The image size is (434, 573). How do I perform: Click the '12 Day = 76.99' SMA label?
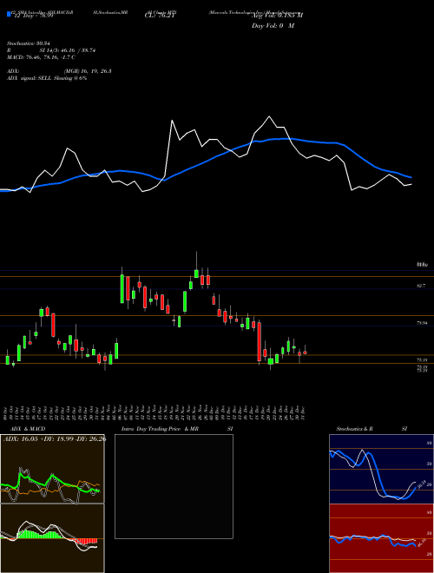tap(32, 16)
